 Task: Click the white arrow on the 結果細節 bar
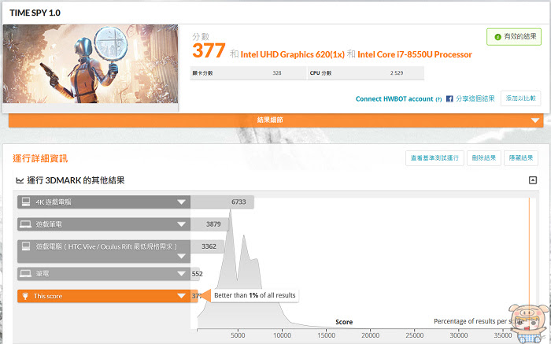(x=535, y=120)
